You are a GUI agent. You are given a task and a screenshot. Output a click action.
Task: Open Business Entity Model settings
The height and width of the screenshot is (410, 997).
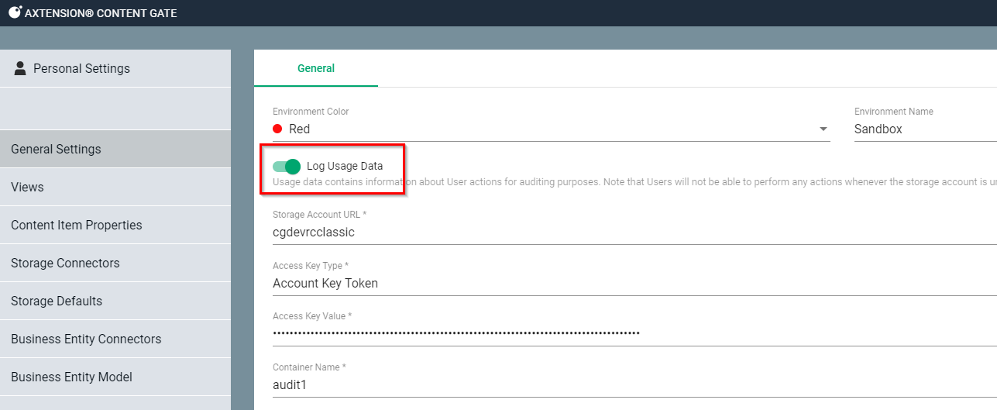71,377
